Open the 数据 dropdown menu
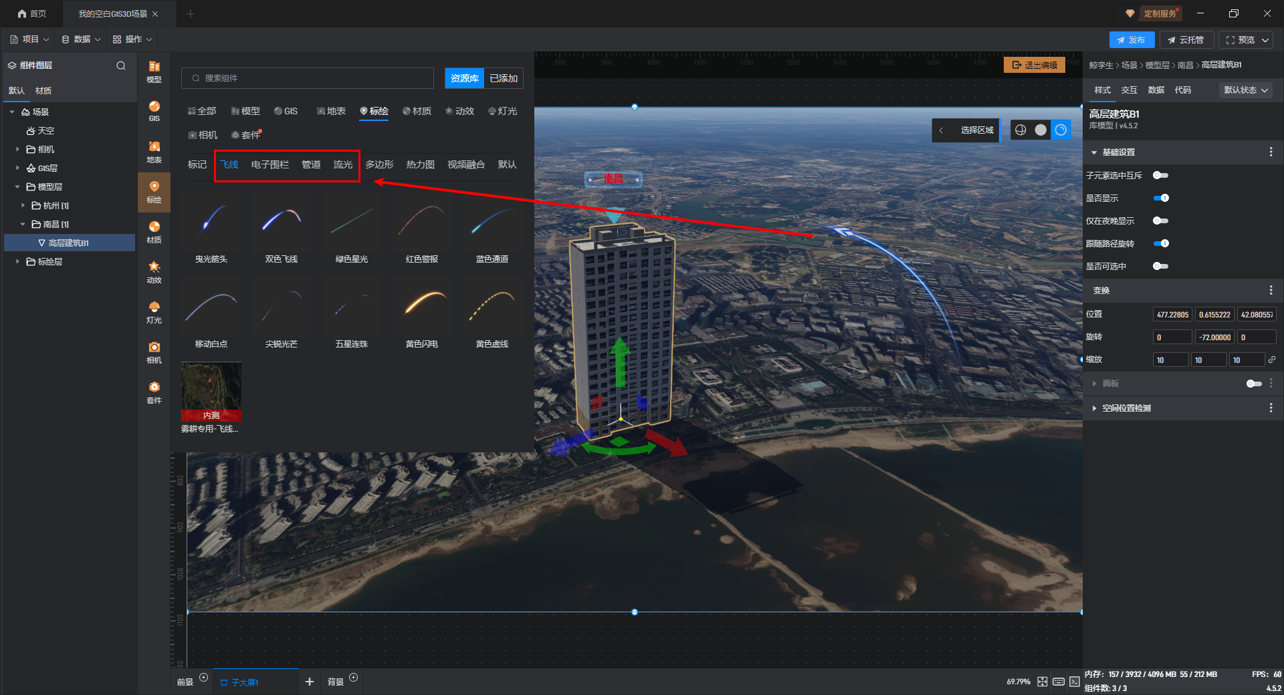This screenshot has height=695, width=1284. pos(81,39)
